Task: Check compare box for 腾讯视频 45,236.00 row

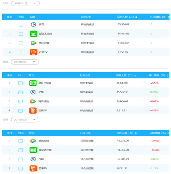Action: [x=21, y=141]
